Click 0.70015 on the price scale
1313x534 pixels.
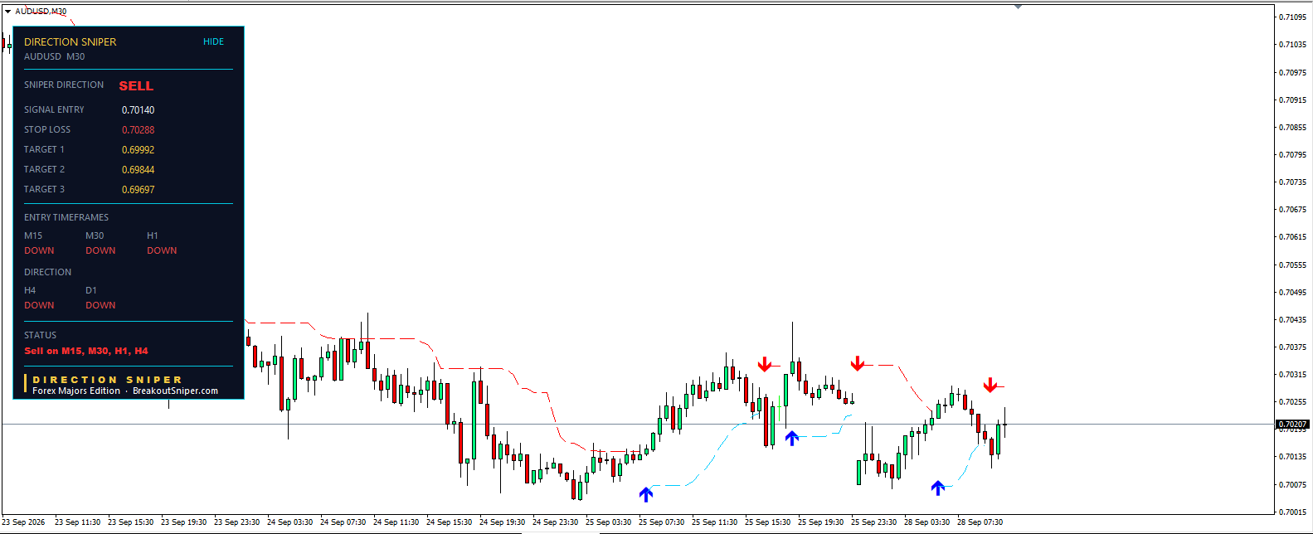tap(1292, 512)
